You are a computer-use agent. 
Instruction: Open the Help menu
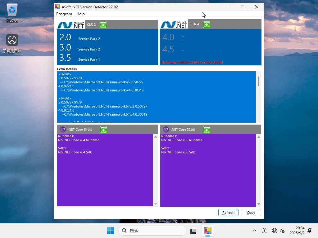pyautogui.click(x=80, y=14)
